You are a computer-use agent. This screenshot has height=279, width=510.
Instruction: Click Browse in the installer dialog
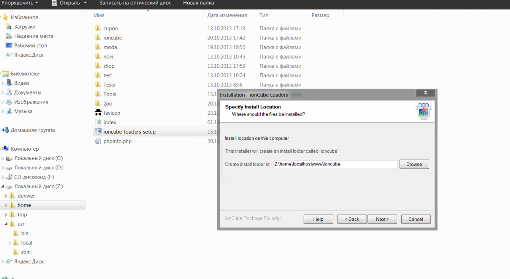coord(414,164)
